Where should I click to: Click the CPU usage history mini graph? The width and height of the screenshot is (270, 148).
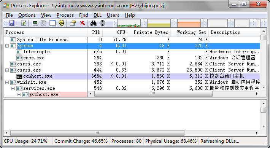pos(129,23)
